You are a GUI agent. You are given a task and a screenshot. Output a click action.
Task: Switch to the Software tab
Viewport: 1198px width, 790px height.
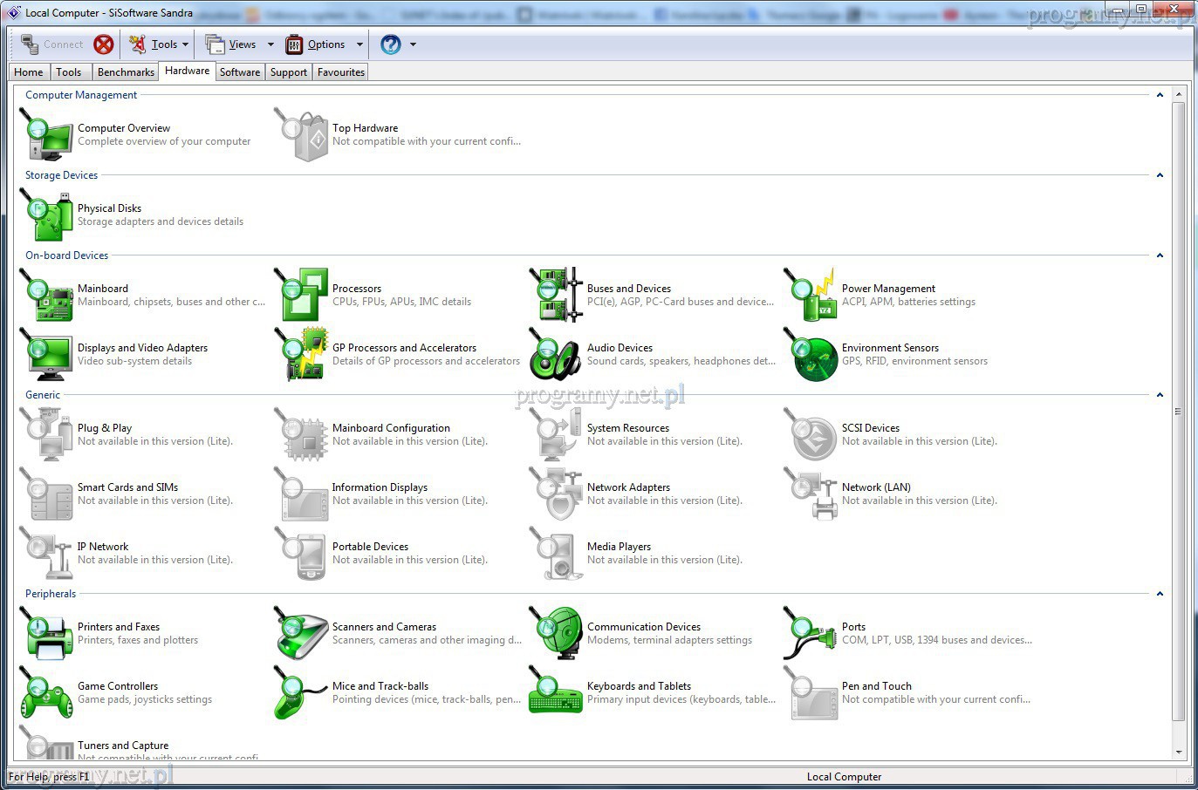pyautogui.click(x=239, y=72)
